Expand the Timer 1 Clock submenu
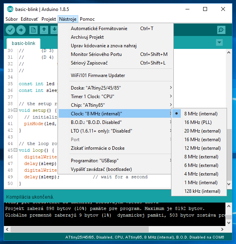Viewport: 236px width, 244px height. point(115,96)
